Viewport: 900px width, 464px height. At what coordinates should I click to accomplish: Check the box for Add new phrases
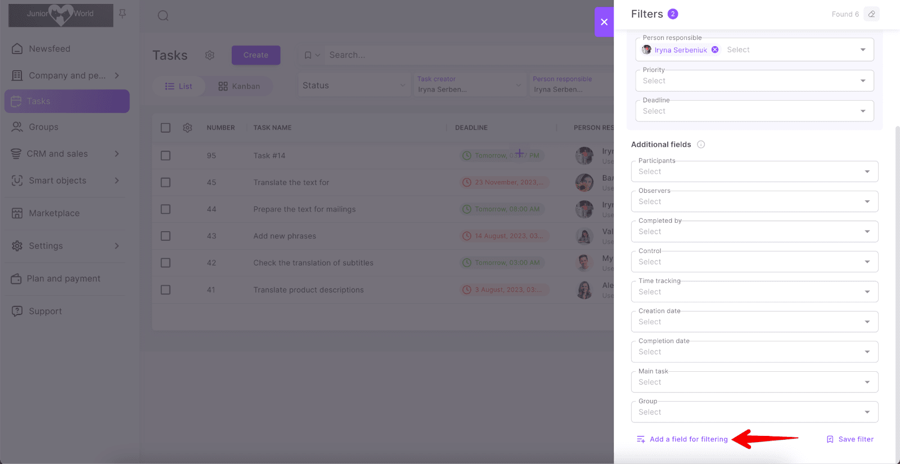(x=165, y=236)
